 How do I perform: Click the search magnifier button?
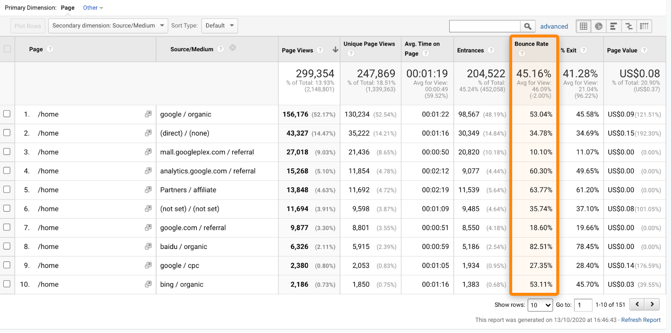pos(528,26)
